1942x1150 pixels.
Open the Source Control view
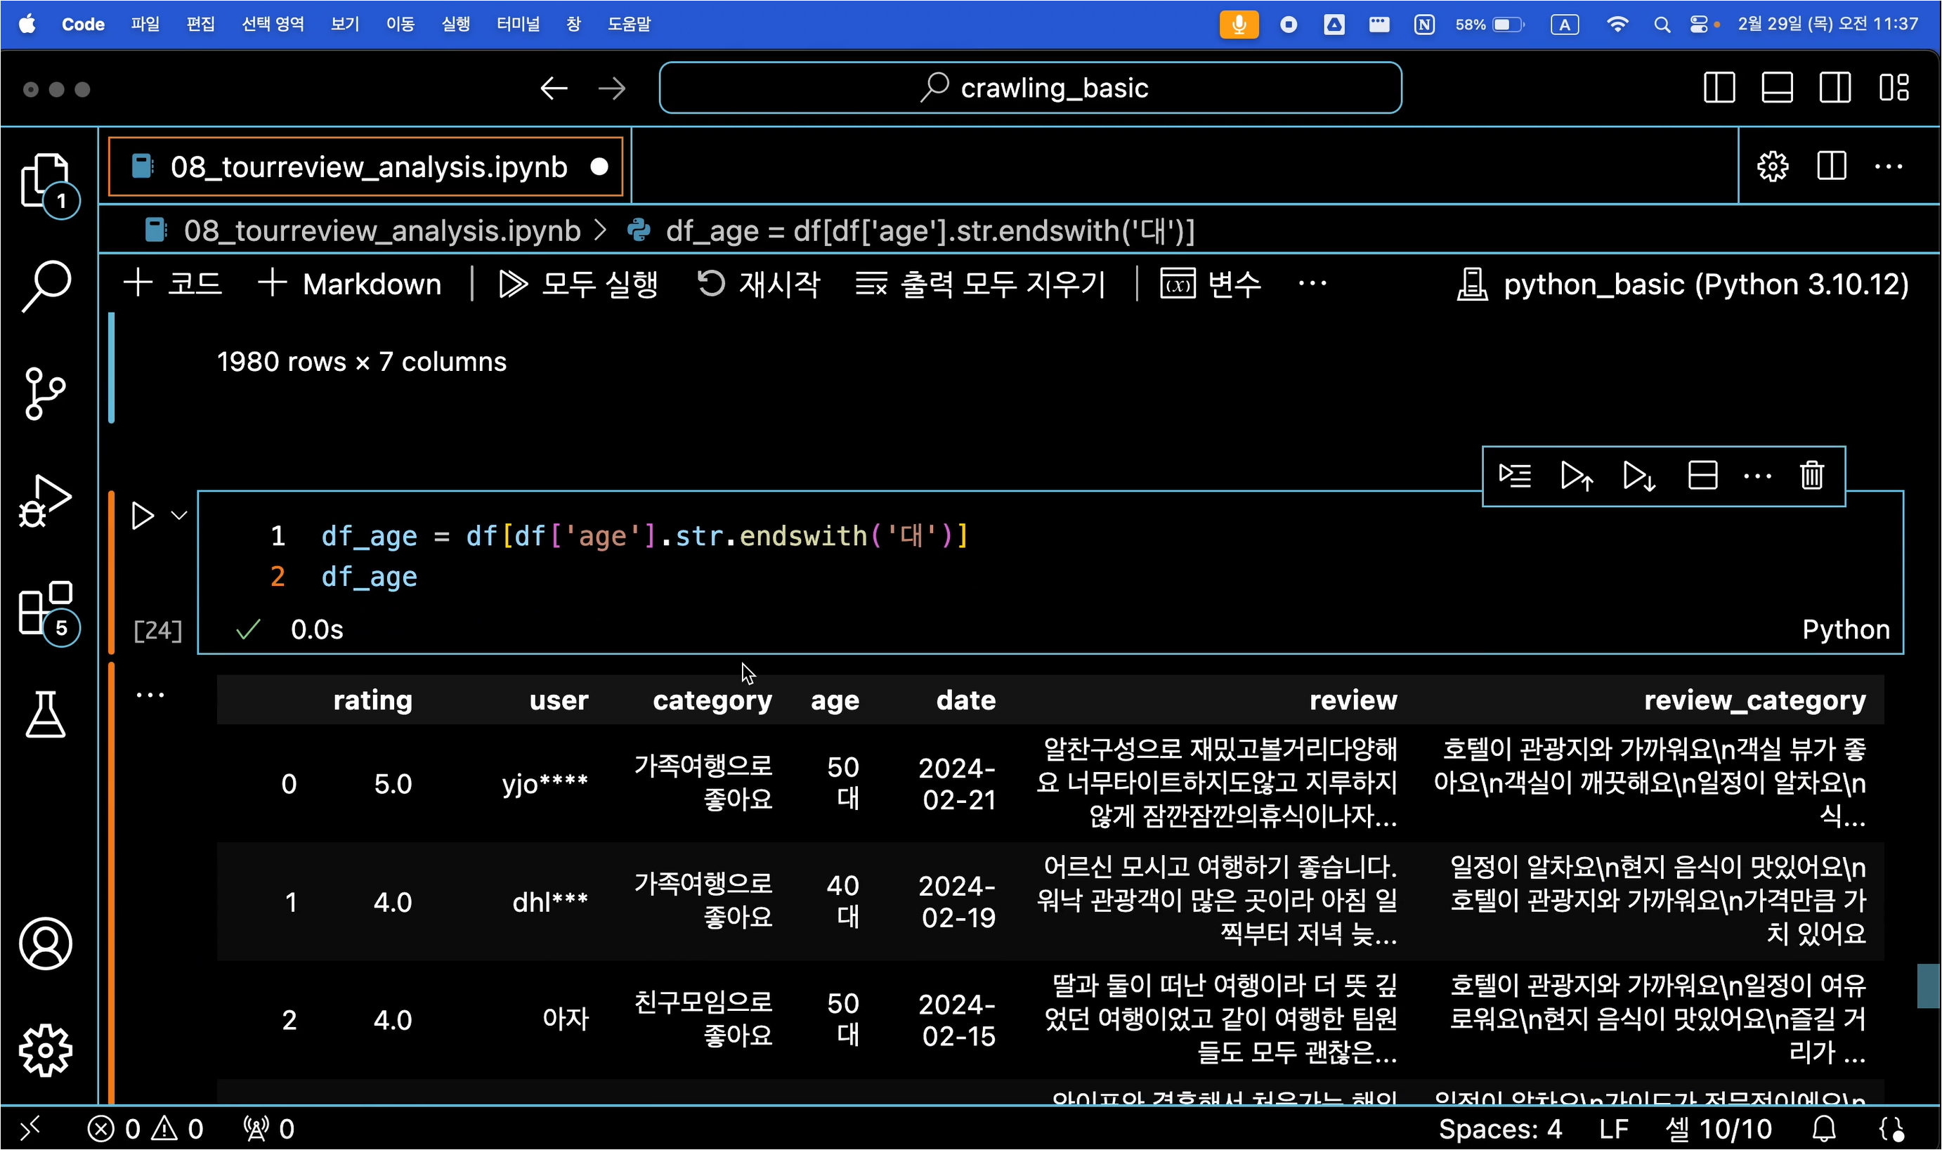[45, 393]
